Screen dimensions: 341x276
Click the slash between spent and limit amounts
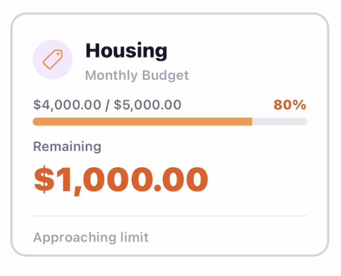click(x=107, y=105)
